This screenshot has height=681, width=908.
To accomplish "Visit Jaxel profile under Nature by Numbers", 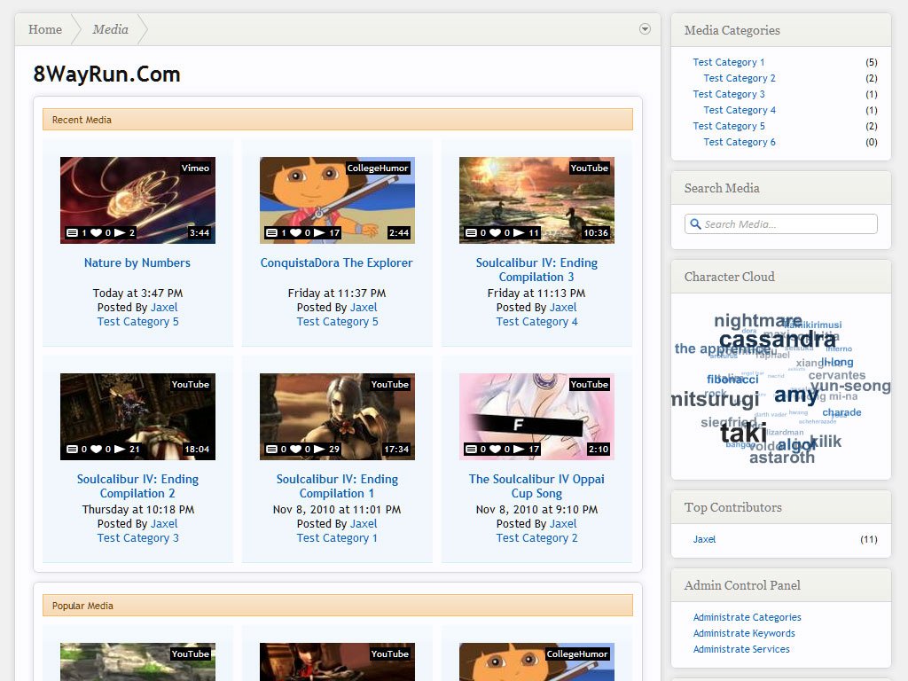I will [x=164, y=308].
